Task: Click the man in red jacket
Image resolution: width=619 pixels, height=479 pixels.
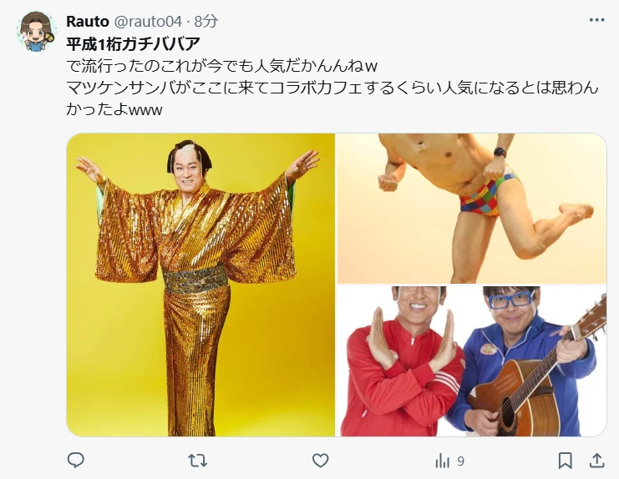Action: tap(401, 361)
